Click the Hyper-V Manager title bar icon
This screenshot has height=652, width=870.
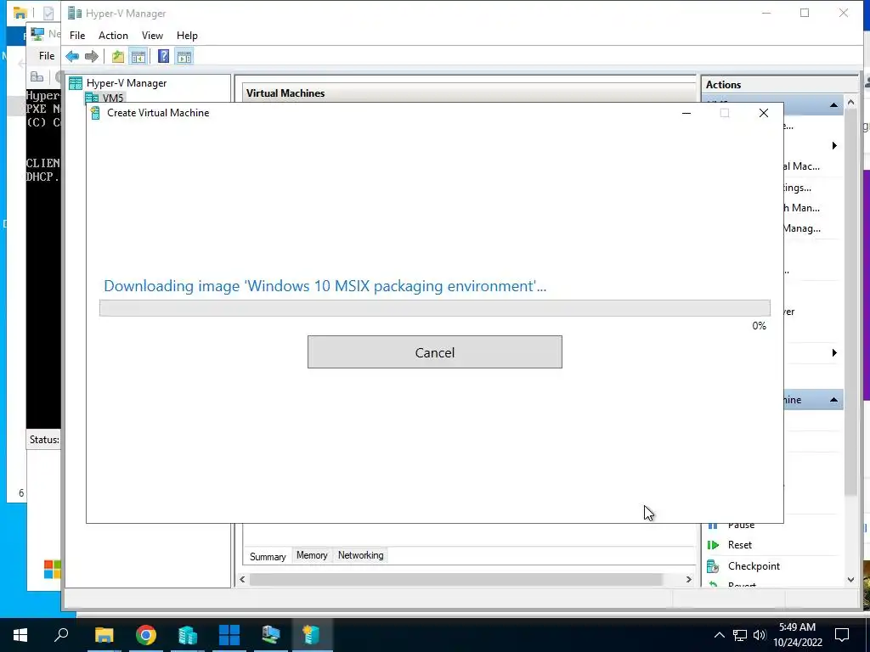75,14
